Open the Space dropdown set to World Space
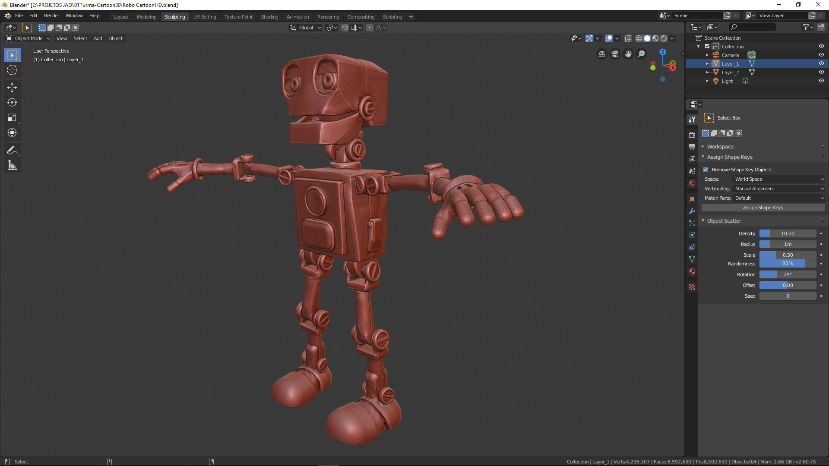Image resolution: width=829 pixels, height=466 pixels. [778, 179]
